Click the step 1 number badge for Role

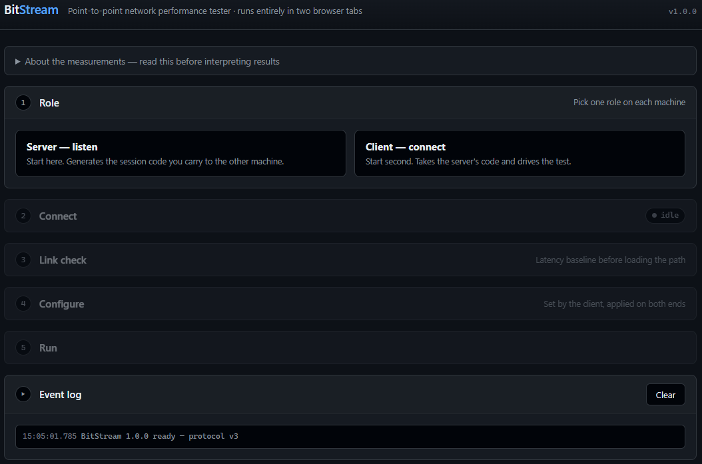23,103
